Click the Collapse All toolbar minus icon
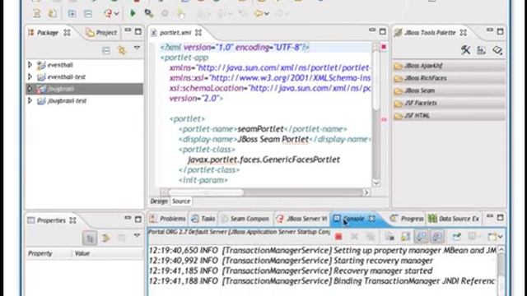 [88, 14]
